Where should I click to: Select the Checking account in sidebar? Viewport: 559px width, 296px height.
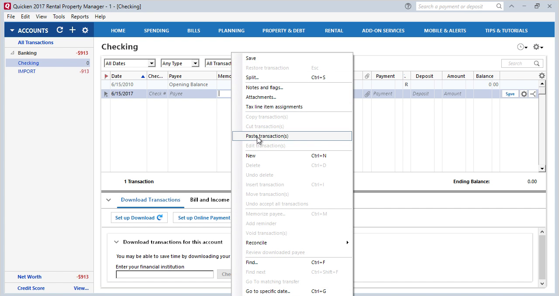[x=48, y=63]
